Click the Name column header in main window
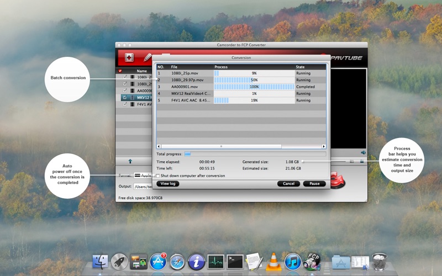442x276 pixels. pyautogui.click(x=142, y=71)
